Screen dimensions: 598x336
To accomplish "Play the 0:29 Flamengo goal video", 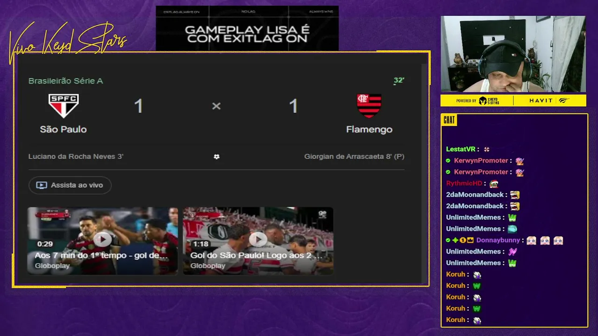I will point(102,240).
